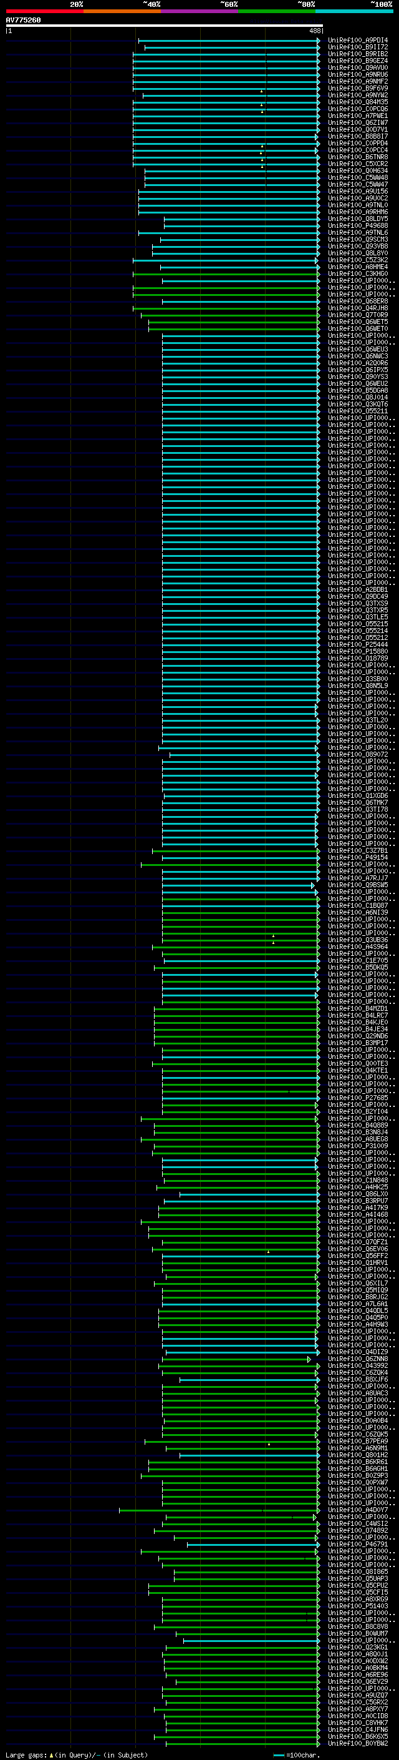Select the UniRef100_C0PCQ6 label
Image resolution: width=399 pixels, height=1760 pixels.
click(357, 109)
